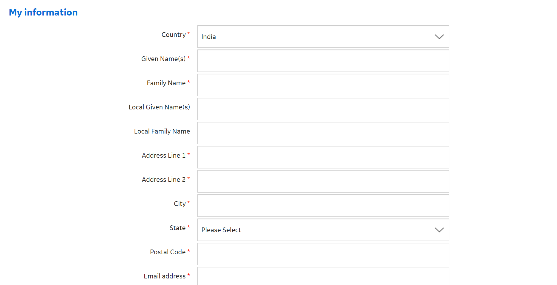
Task: Select the Email address input field
Action: click(x=323, y=276)
